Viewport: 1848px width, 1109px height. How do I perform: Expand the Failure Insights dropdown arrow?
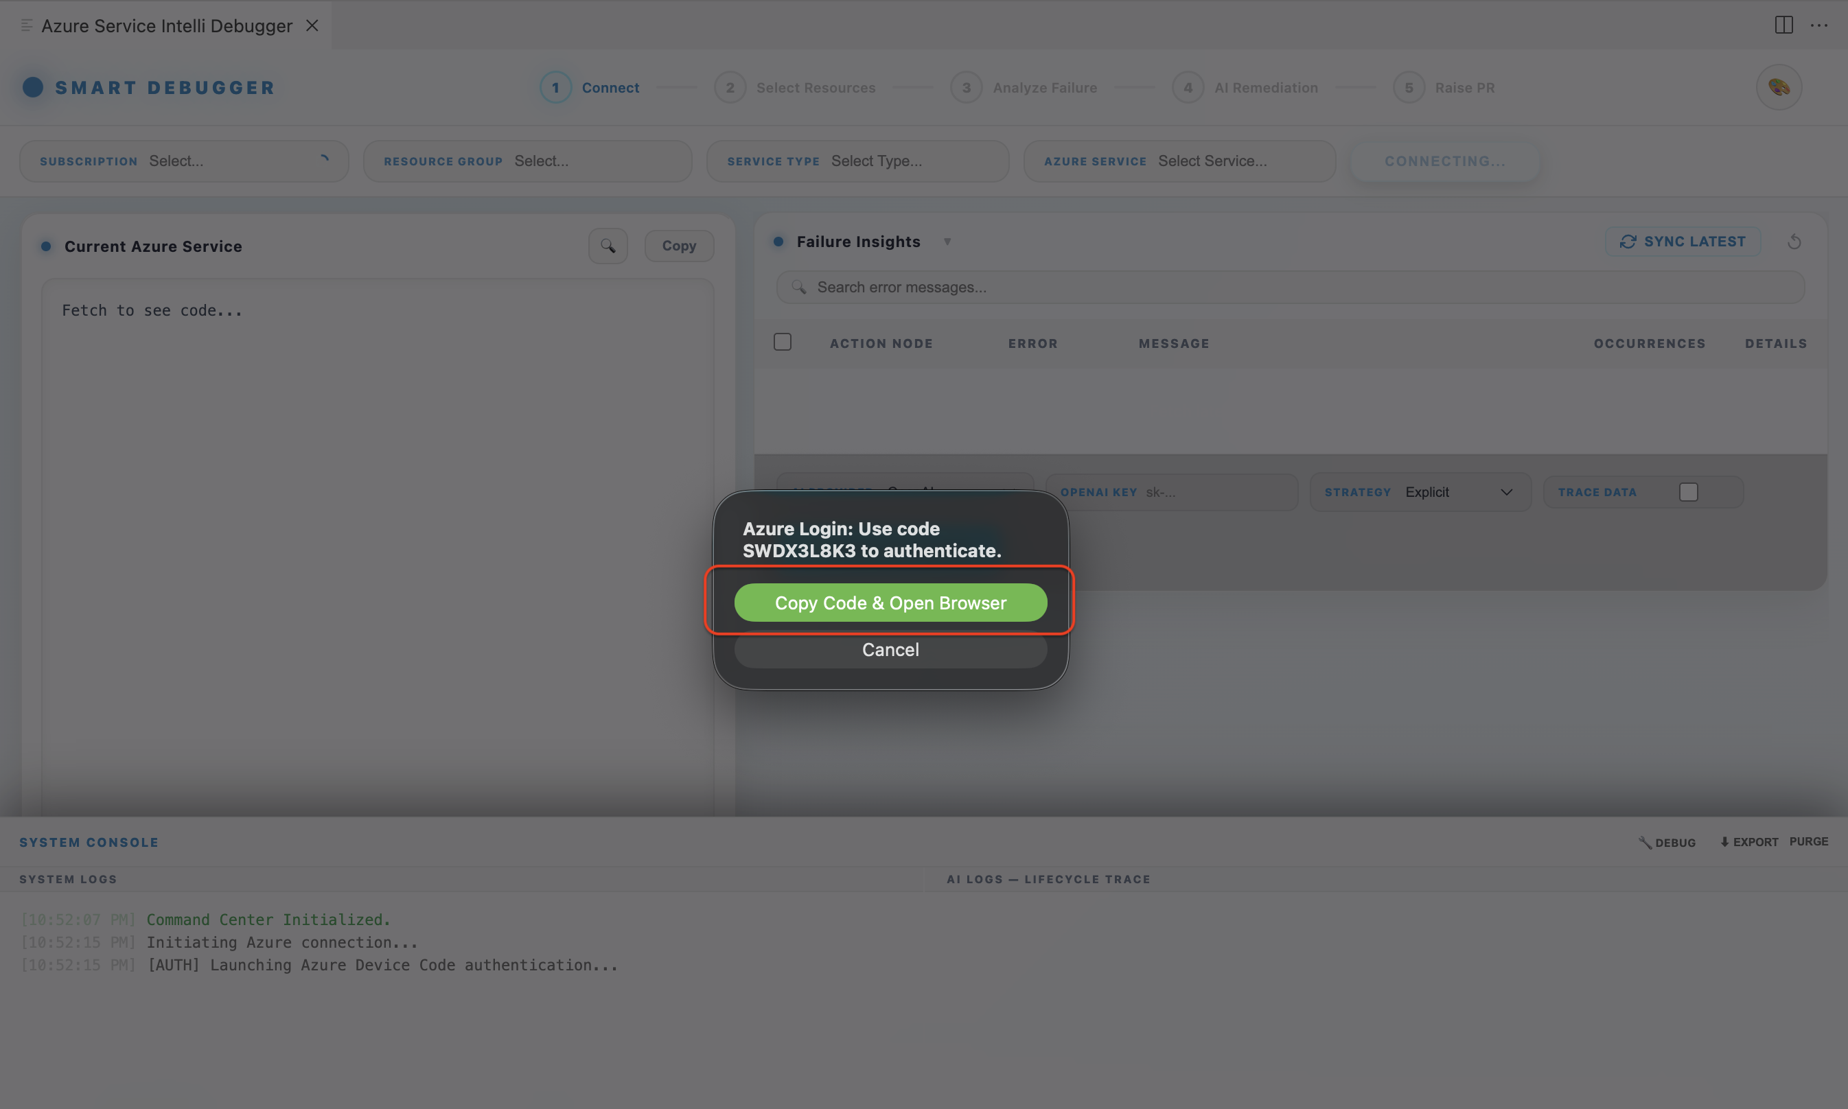[x=947, y=242]
